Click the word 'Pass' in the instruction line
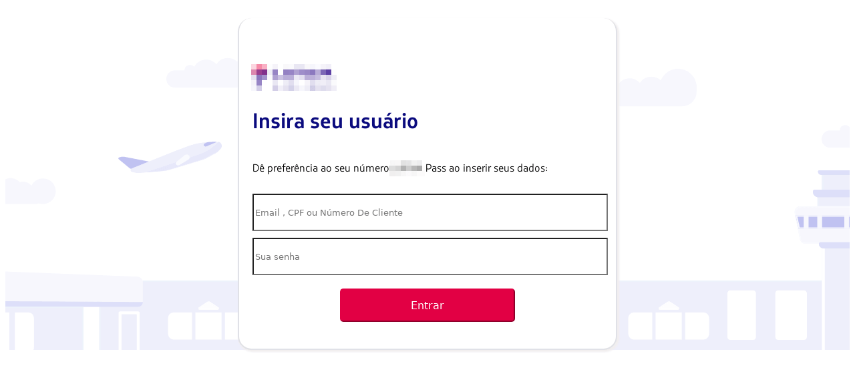This screenshot has height=370, width=855. [436, 168]
